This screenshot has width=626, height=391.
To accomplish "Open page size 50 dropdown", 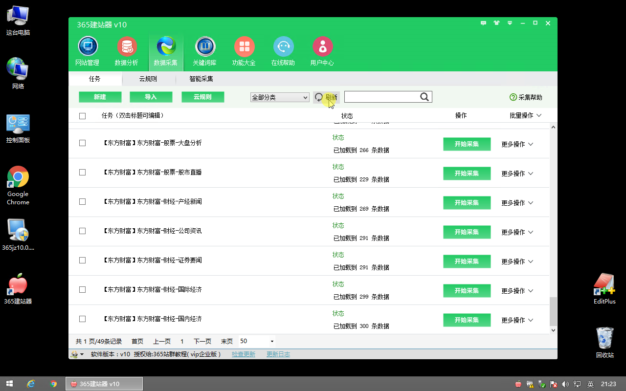I will tap(257, 341).
